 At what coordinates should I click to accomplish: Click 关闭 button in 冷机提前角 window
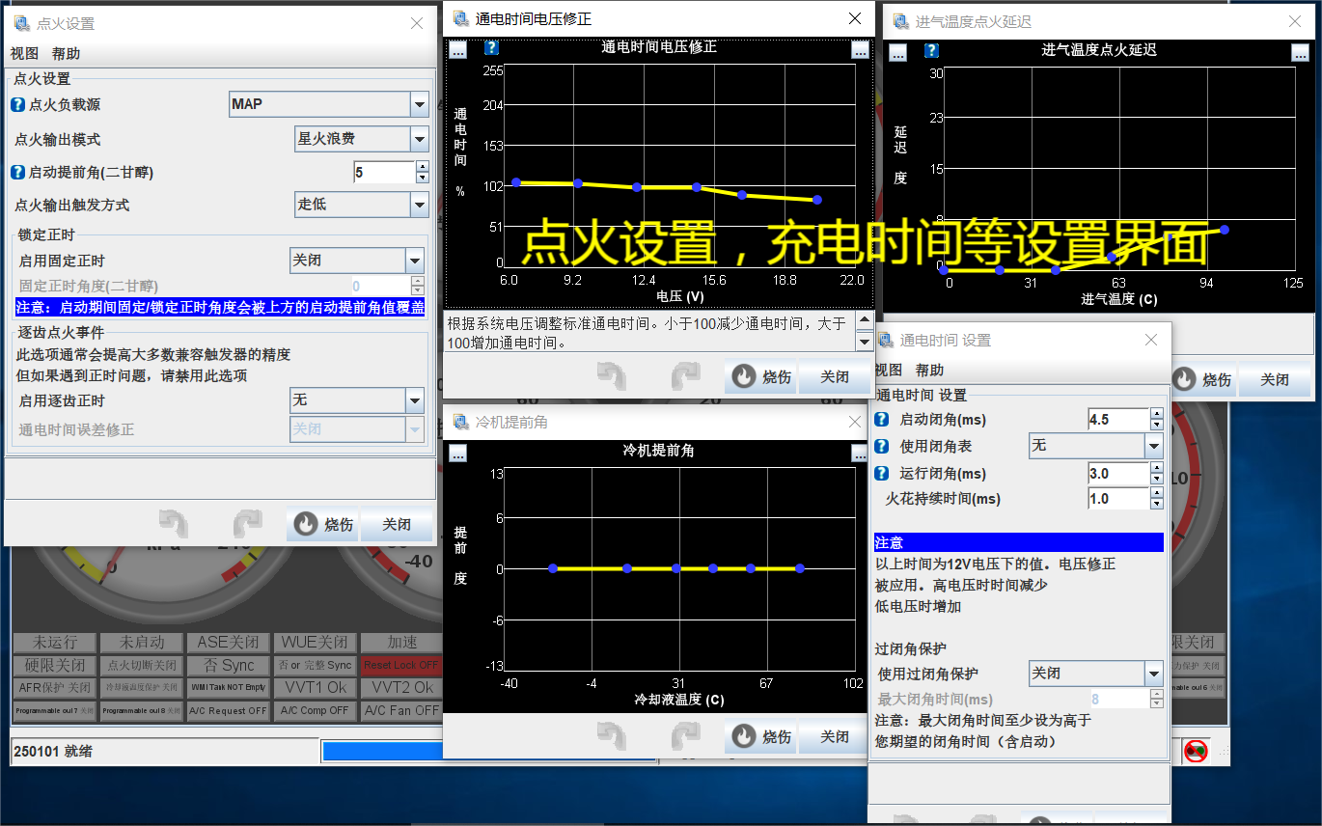[835, 736]
